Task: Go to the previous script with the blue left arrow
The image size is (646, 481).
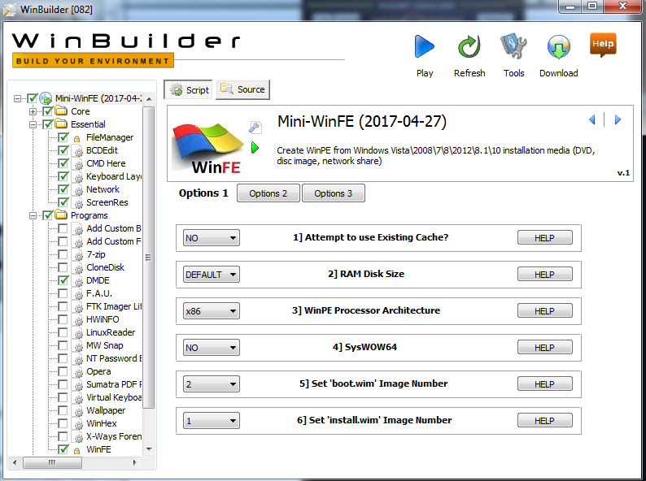Action: click(x=592, y=119)
